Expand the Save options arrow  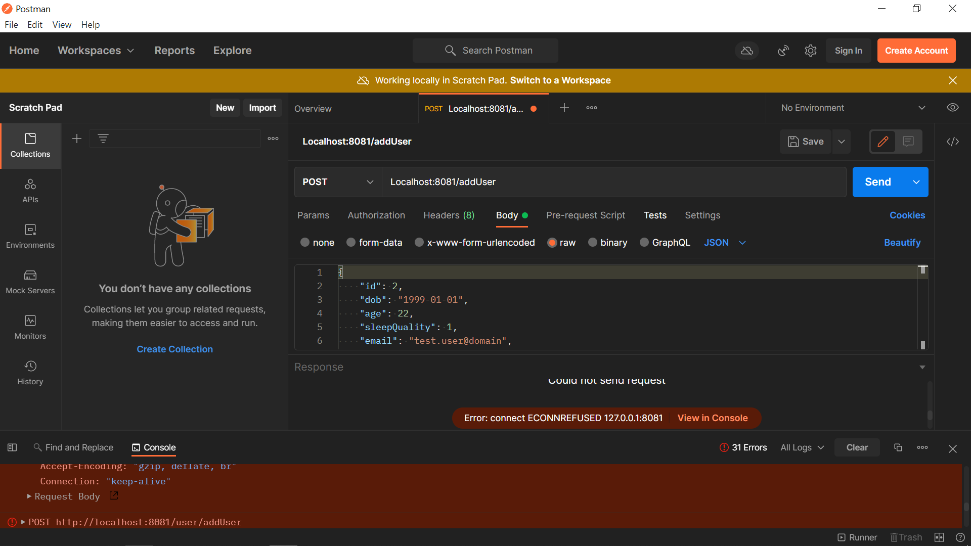point(842,142)
